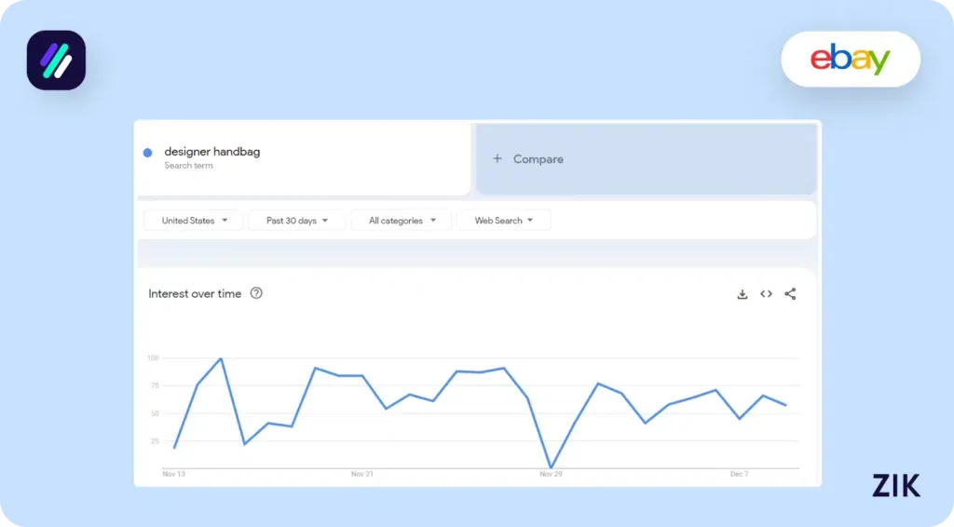Click the blue dot next to designer handbag
The height and width of the screenshot is (527, 954).
[x=147, y=153]
